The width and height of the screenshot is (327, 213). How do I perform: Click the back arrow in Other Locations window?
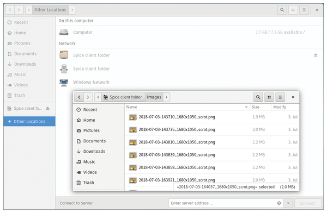point(10,10)
